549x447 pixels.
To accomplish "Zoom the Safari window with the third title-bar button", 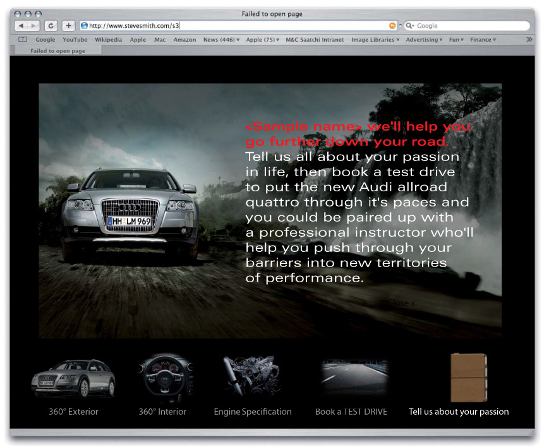I will click(x=38, y=14).
